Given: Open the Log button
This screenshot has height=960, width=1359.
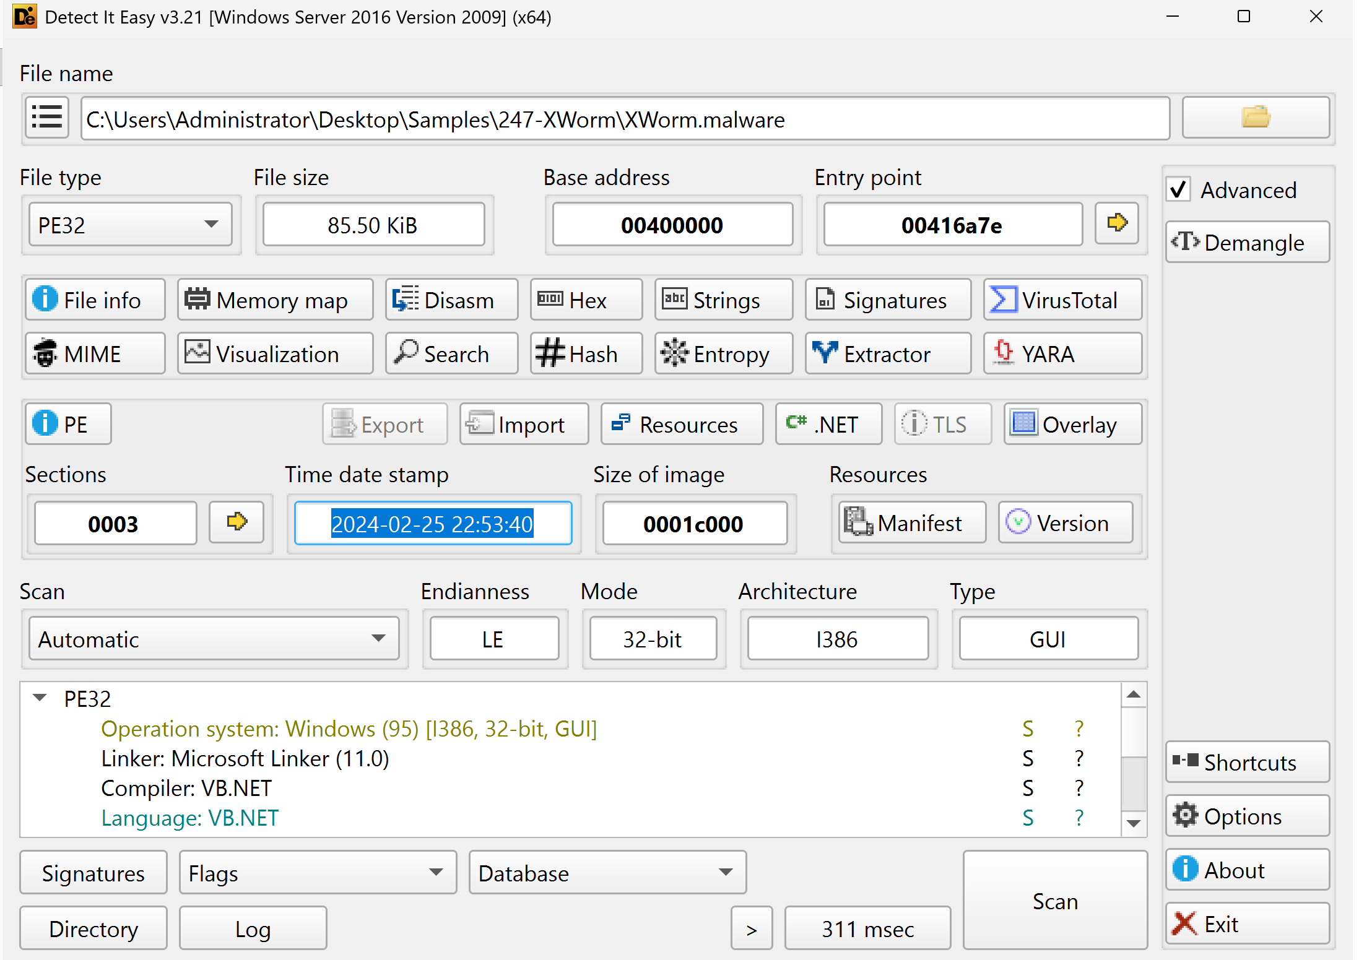Looking at the screenshot, I should (x=253, y=928).
